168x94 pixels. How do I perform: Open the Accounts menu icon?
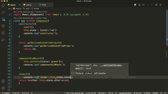[x=3, y=81]
